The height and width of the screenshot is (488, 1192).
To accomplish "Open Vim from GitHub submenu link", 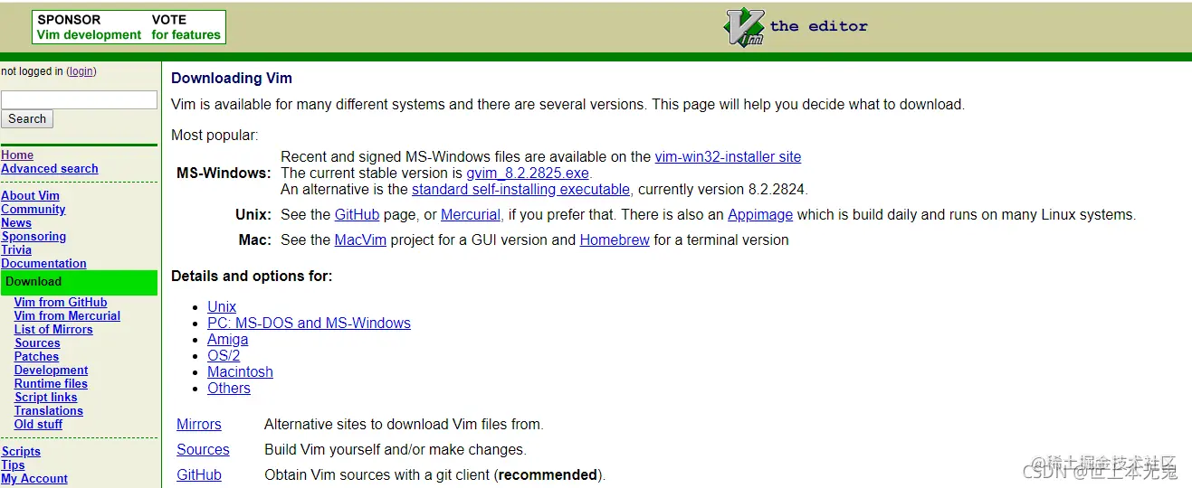I will [x=61, y=303].
